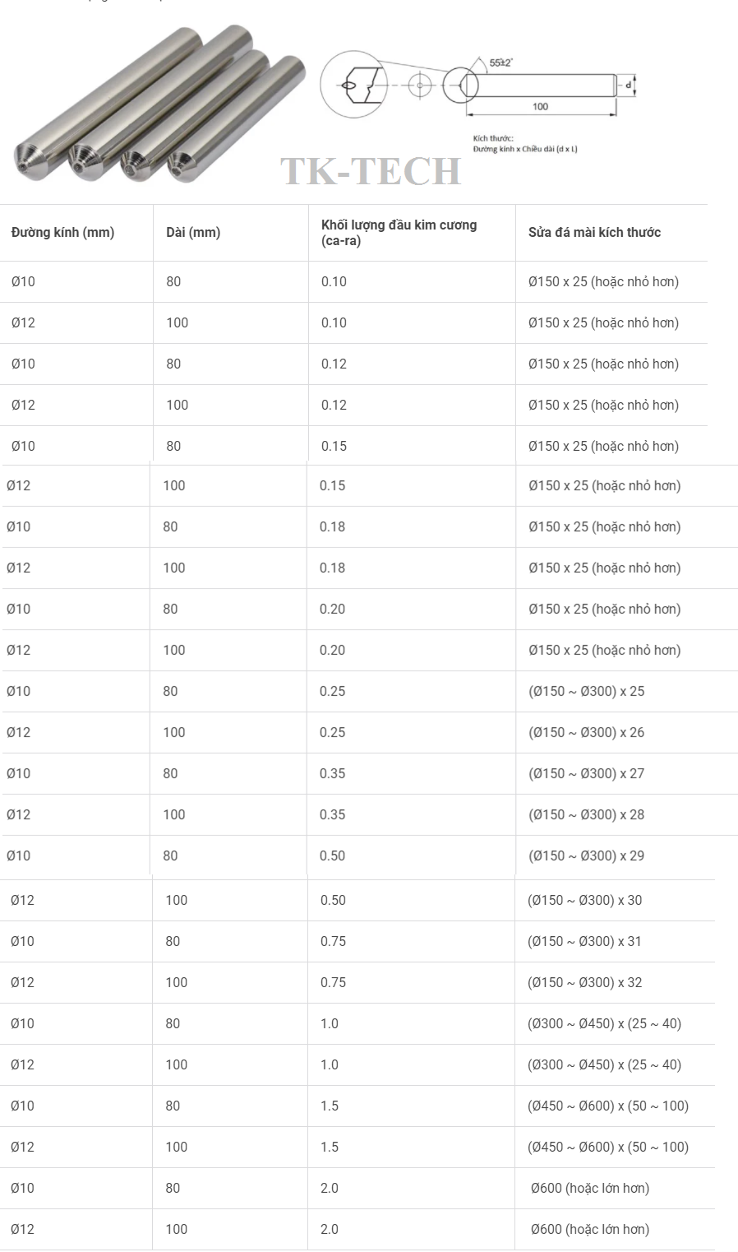Click the Khối lượng đầu kim cương header
This screenshot has width=738, height=1252.
click(x=399, y=233)
